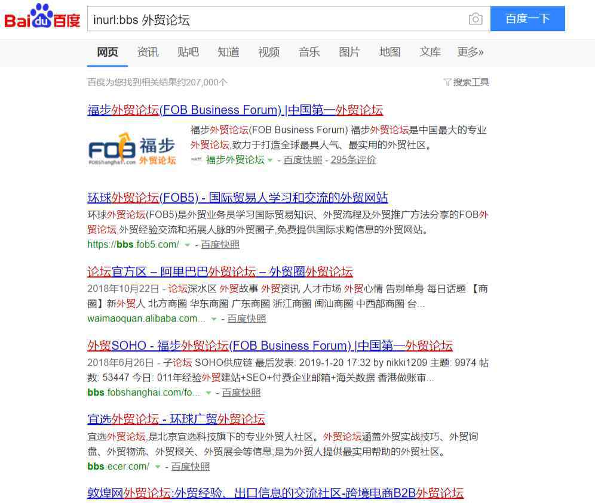Switch to the 文库 tab
This screenshot has height=503, width=595.
[x=430, y=52]
